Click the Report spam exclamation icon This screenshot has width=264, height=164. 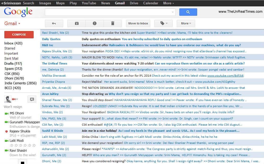(95, 23)
